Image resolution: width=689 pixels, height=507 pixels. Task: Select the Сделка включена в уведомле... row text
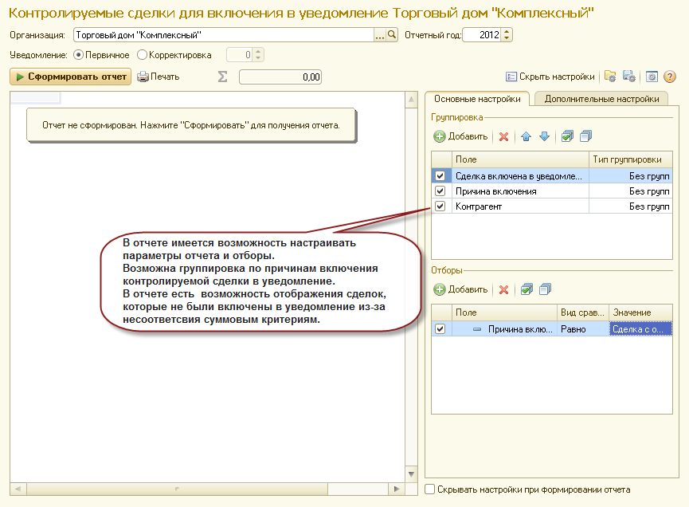tap(519, 176)
